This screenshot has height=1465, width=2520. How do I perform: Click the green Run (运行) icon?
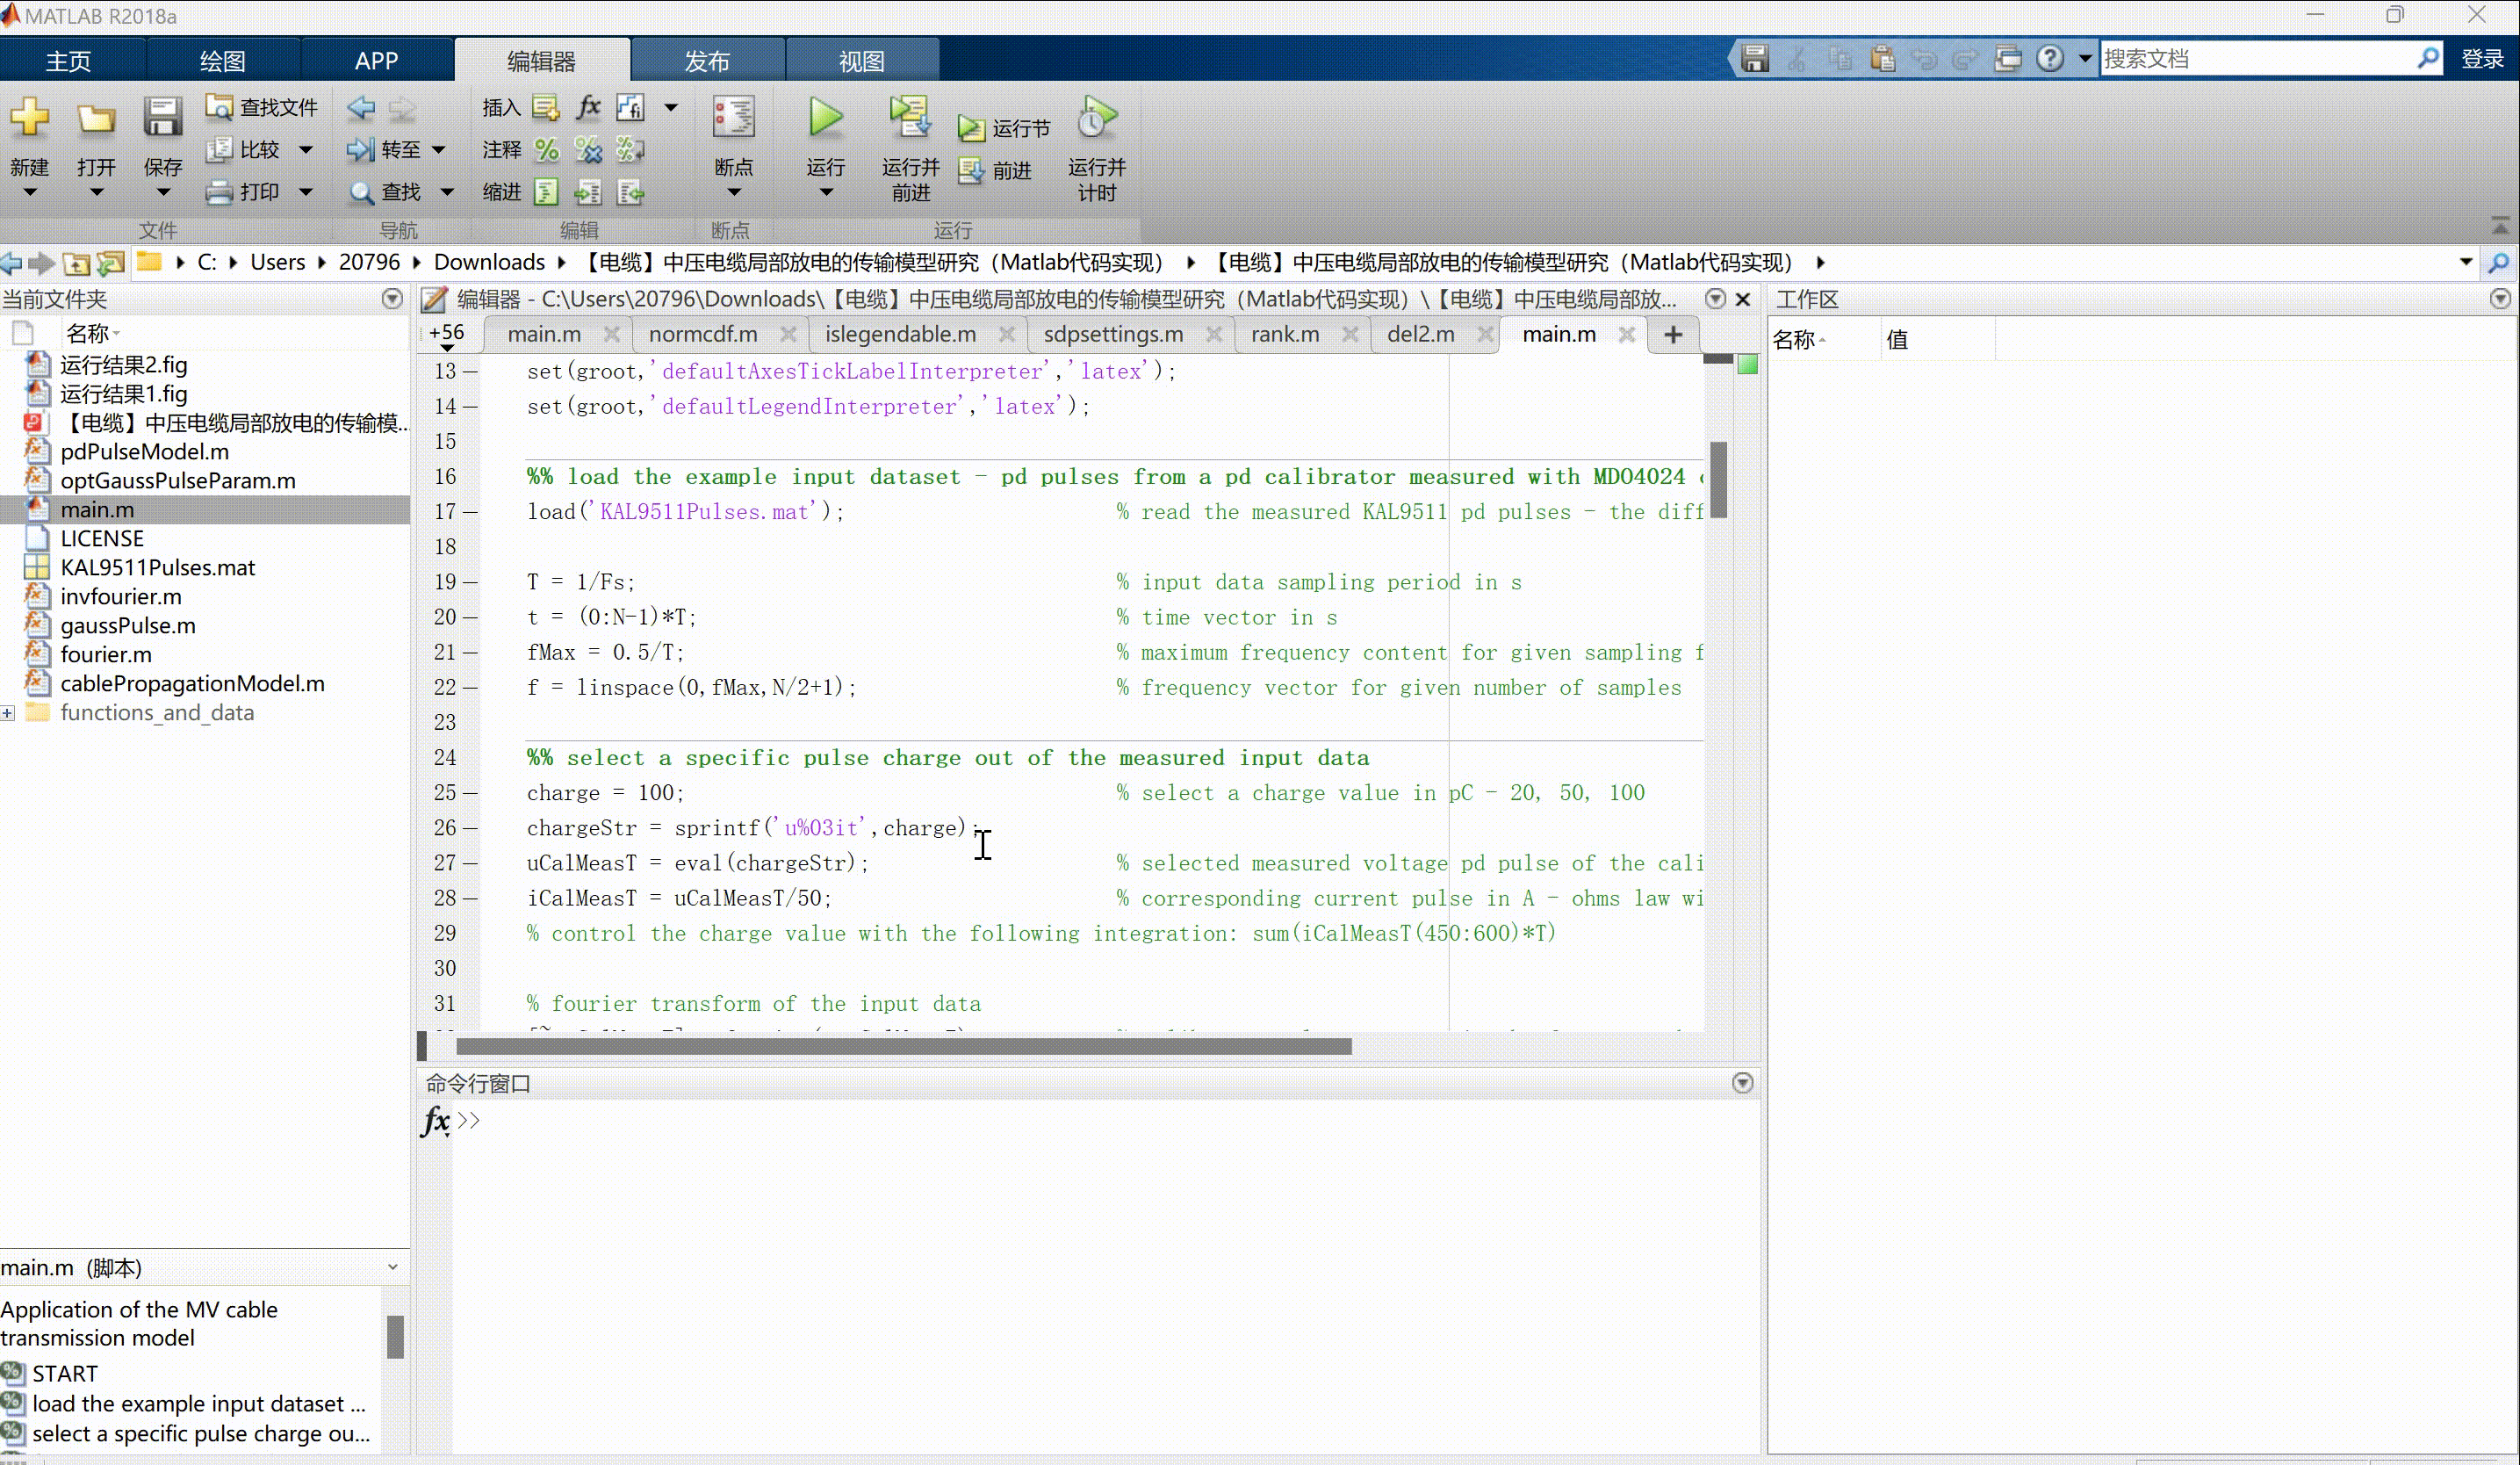coord(826,117)
